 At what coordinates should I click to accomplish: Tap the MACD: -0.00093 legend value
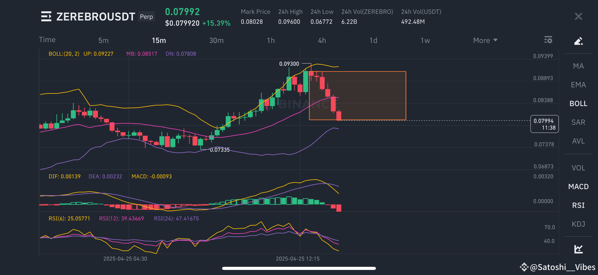[x=151, y=176]
